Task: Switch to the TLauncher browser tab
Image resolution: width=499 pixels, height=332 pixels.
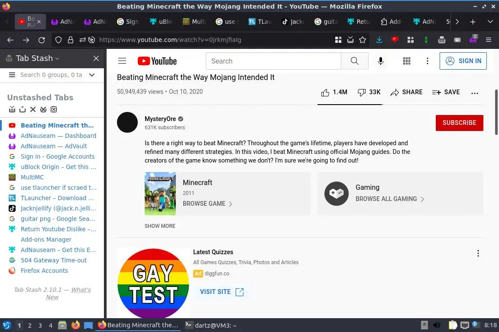Action: [x=260, y=22]
